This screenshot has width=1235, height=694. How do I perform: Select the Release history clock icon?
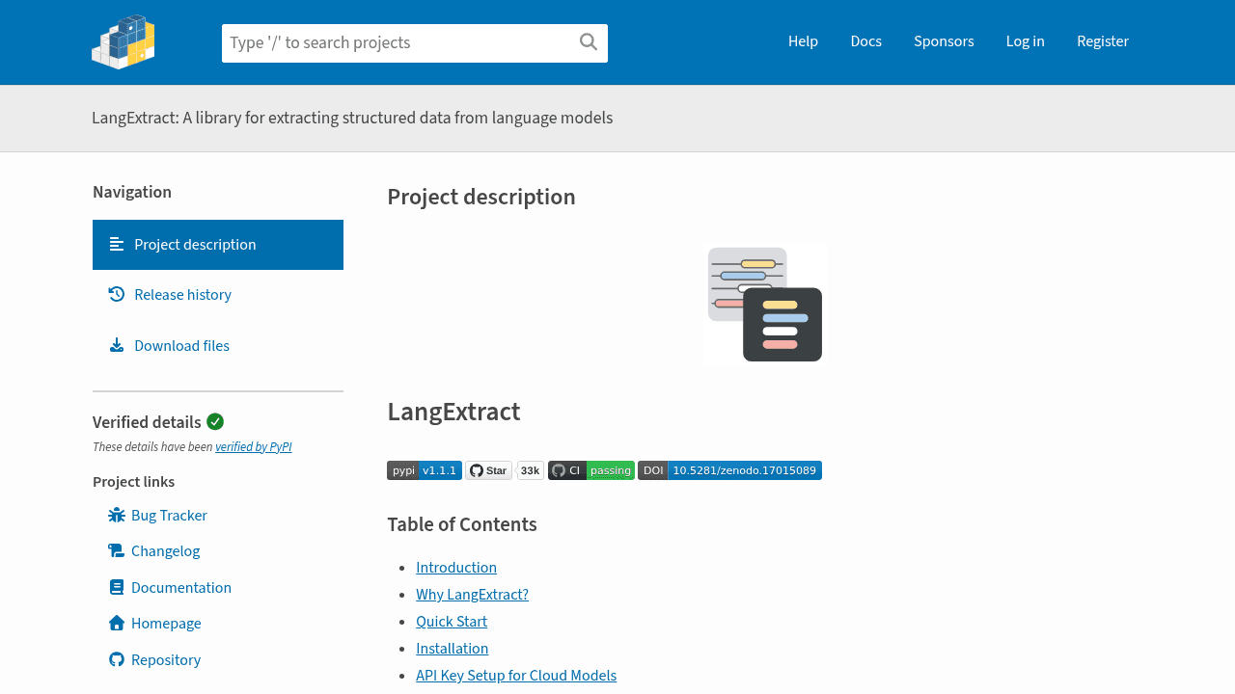point(115,294)
